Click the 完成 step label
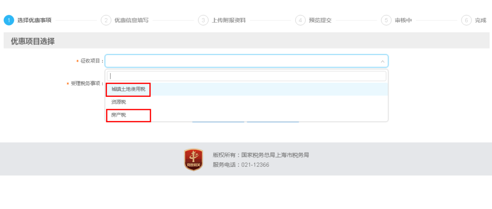This screenshot has width=492, height=209. (x=481, y=20)
